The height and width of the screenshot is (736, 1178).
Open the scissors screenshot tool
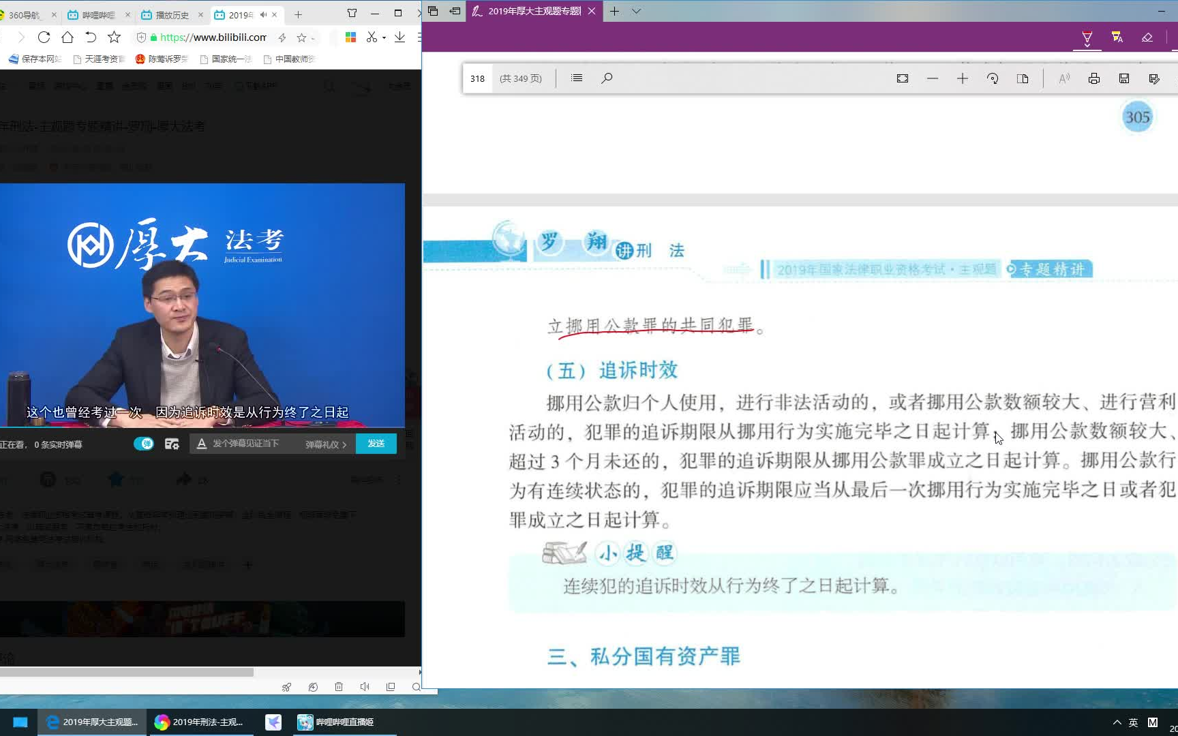click(372, 37)
